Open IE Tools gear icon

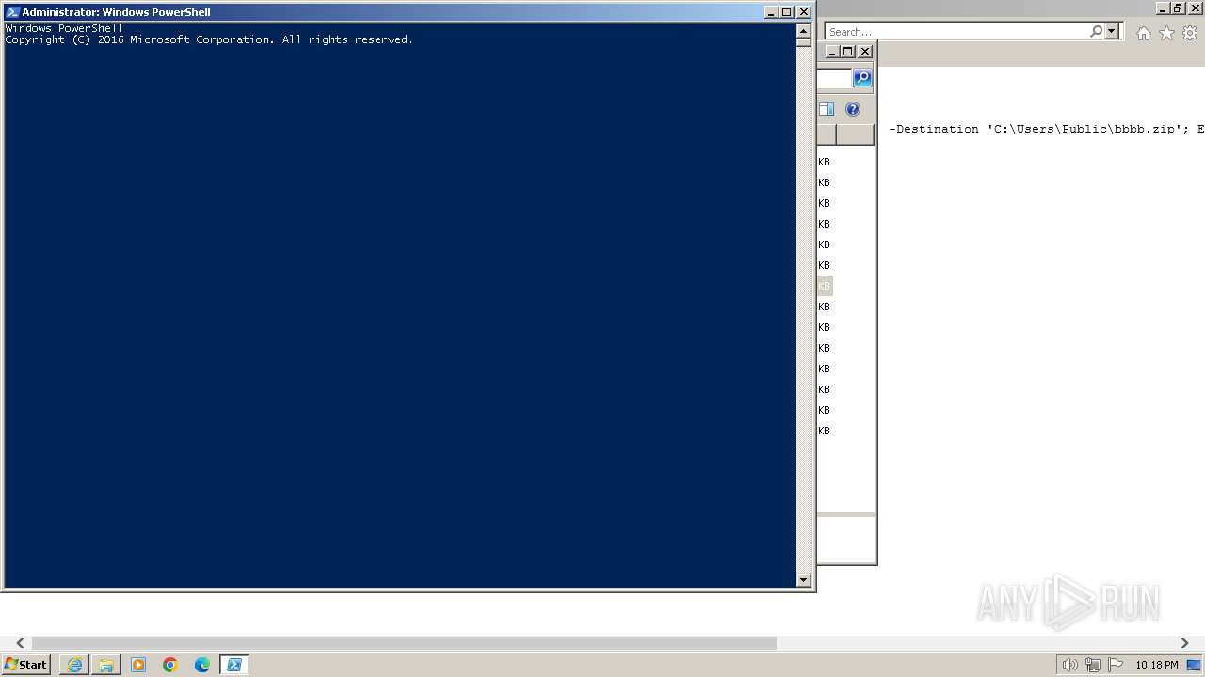pos(1190,33)
